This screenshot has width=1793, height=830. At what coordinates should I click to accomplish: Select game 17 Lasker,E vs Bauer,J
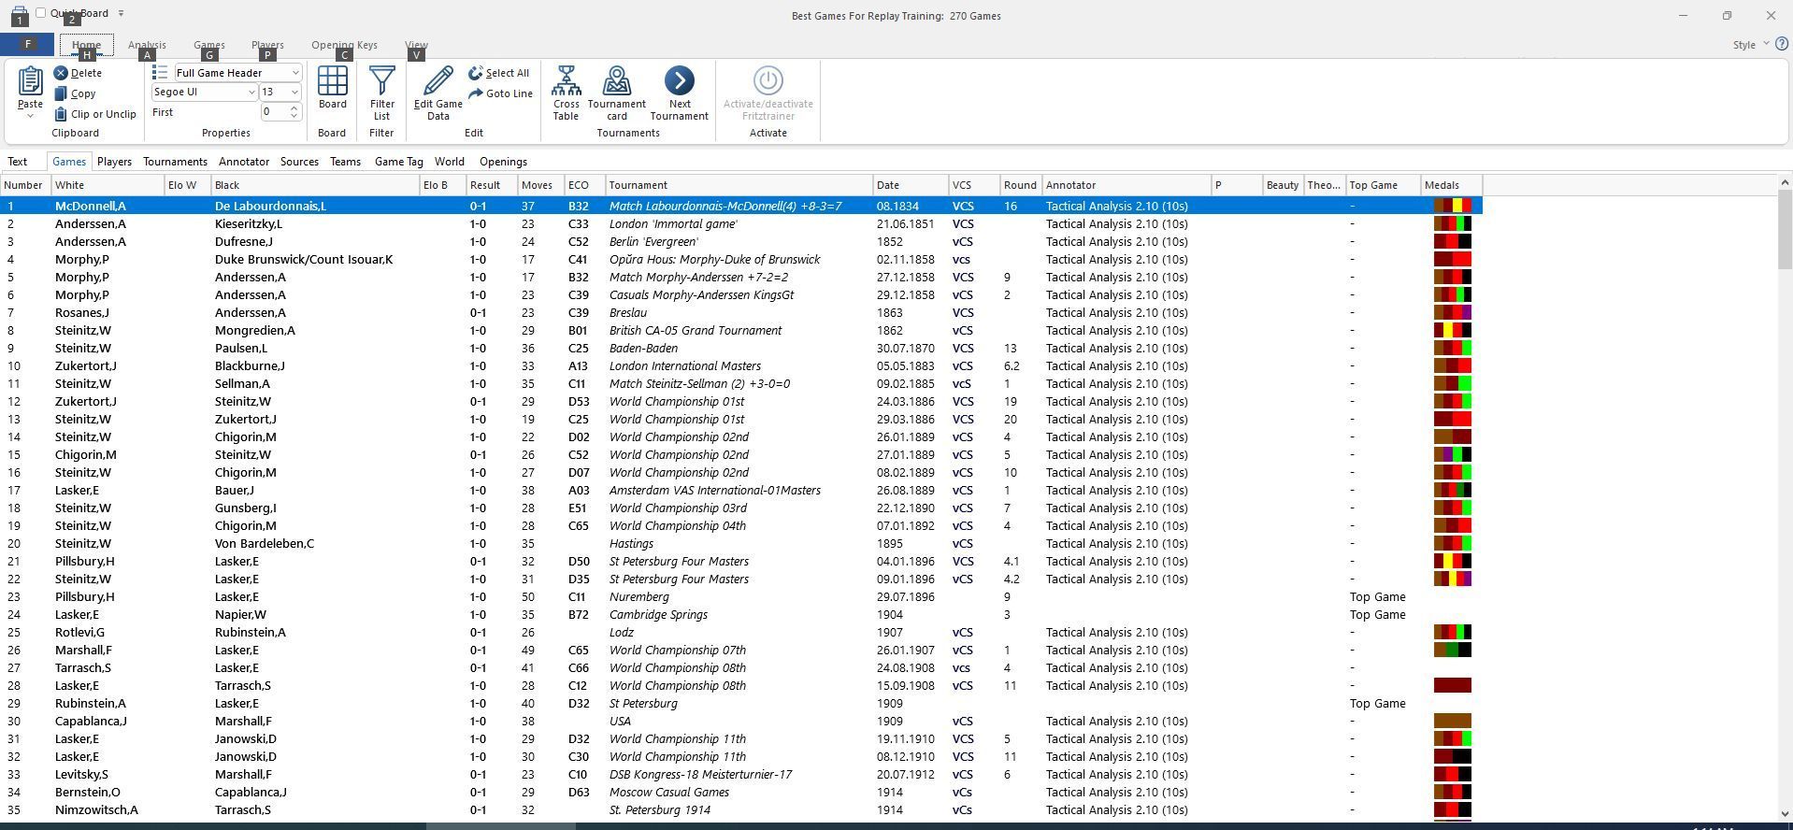coord(741,490)
